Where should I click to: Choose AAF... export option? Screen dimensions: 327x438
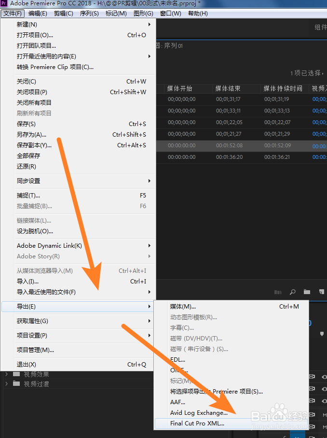(232, 402)
